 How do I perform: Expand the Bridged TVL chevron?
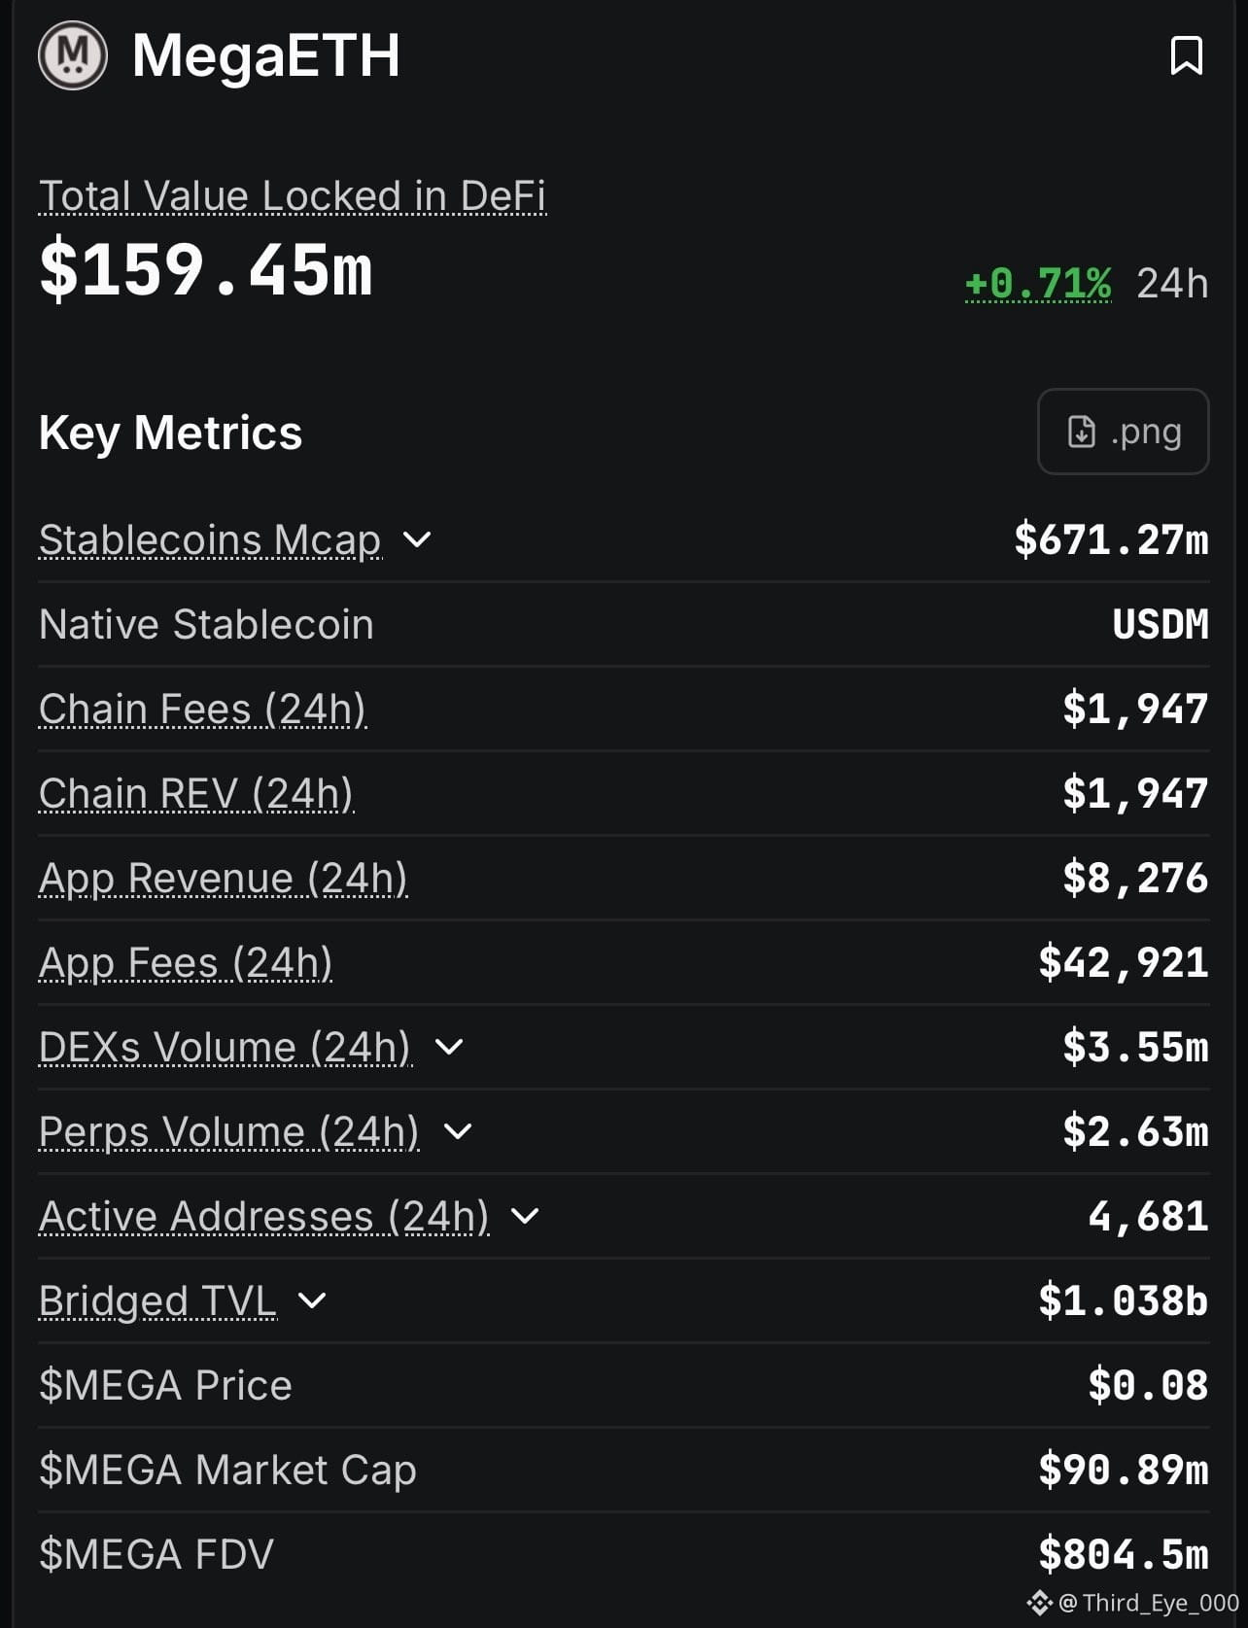tap(312, 1300)
